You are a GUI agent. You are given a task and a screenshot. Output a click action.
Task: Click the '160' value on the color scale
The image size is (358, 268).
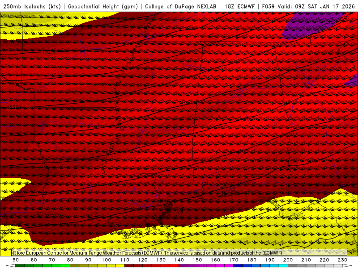215,260
